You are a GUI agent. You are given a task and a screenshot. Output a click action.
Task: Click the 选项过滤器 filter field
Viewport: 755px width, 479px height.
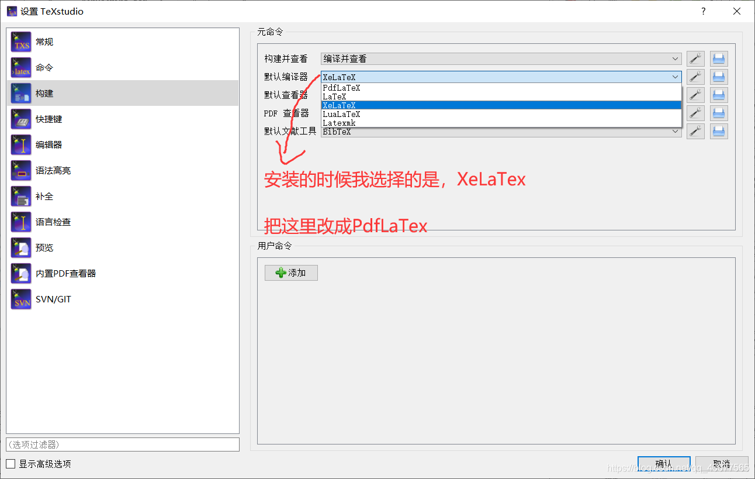123,444
